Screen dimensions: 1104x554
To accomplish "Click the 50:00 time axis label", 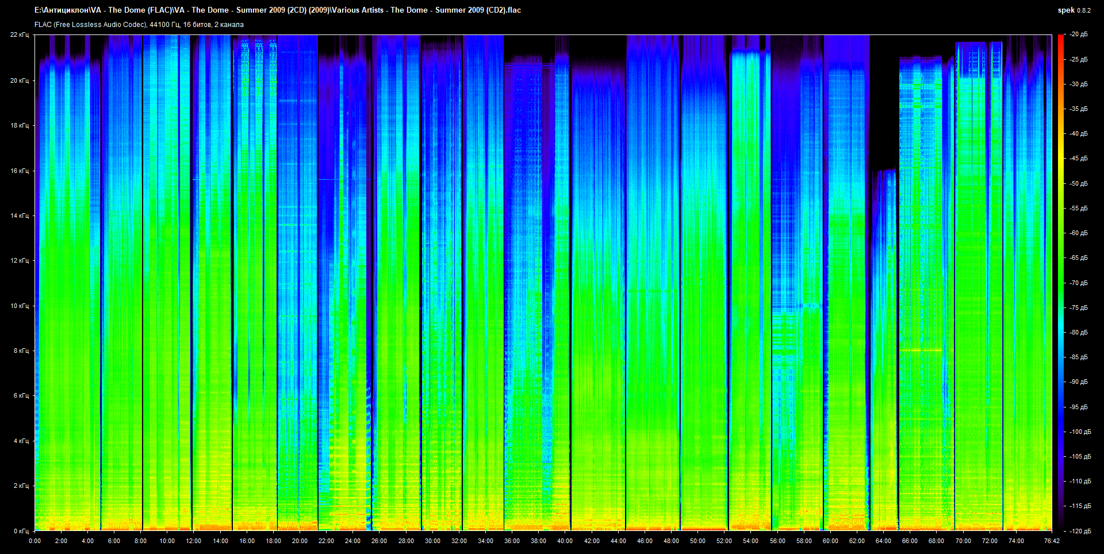I will click(697, 541).
